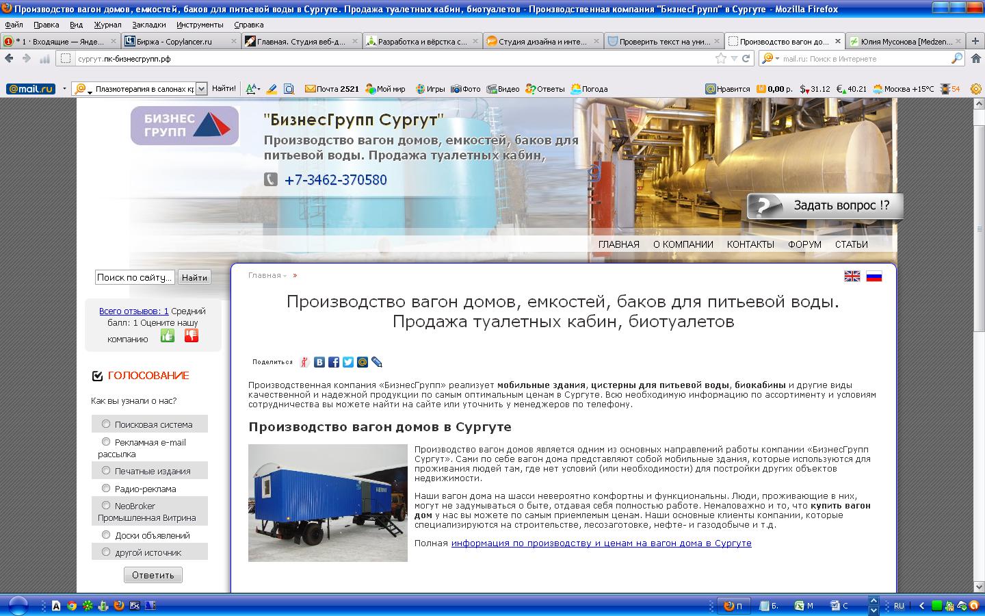Open the КОНТАКТЫ navigation link

pyautogui.click(x=750, y=244)
